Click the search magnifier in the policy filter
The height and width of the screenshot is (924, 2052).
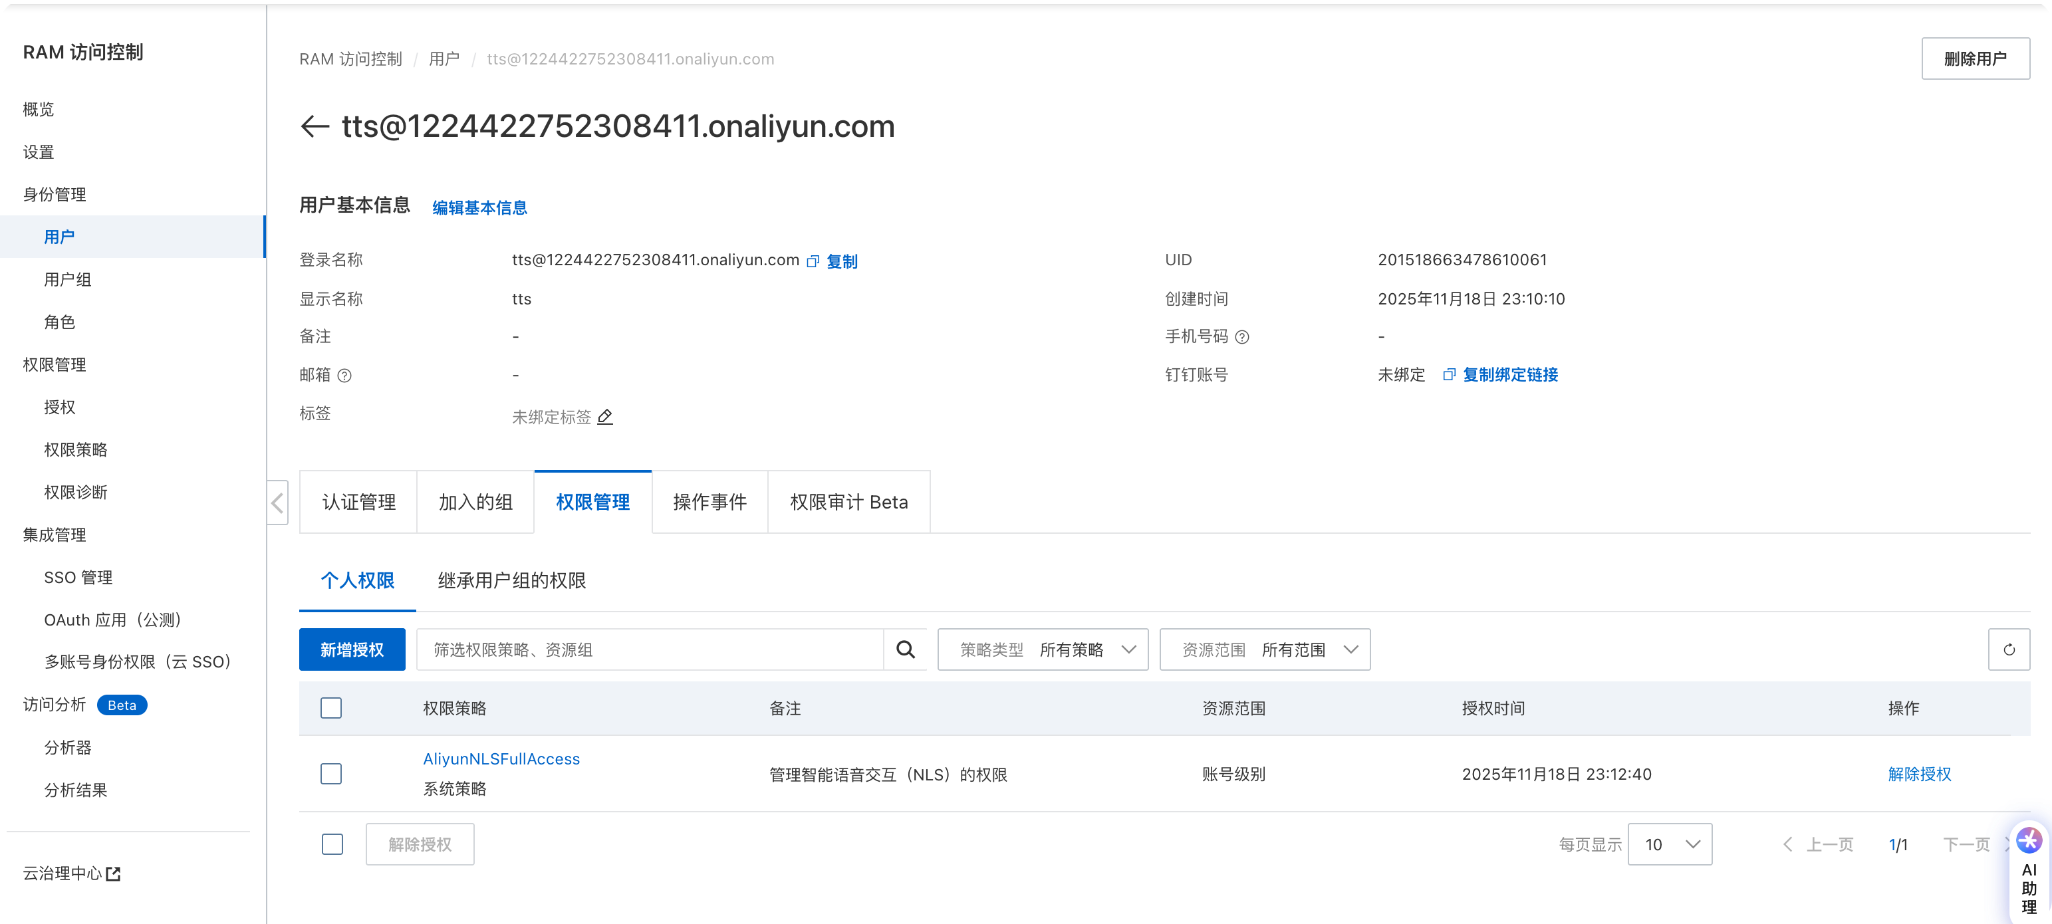pyautogui.click(x=905, y=649)
